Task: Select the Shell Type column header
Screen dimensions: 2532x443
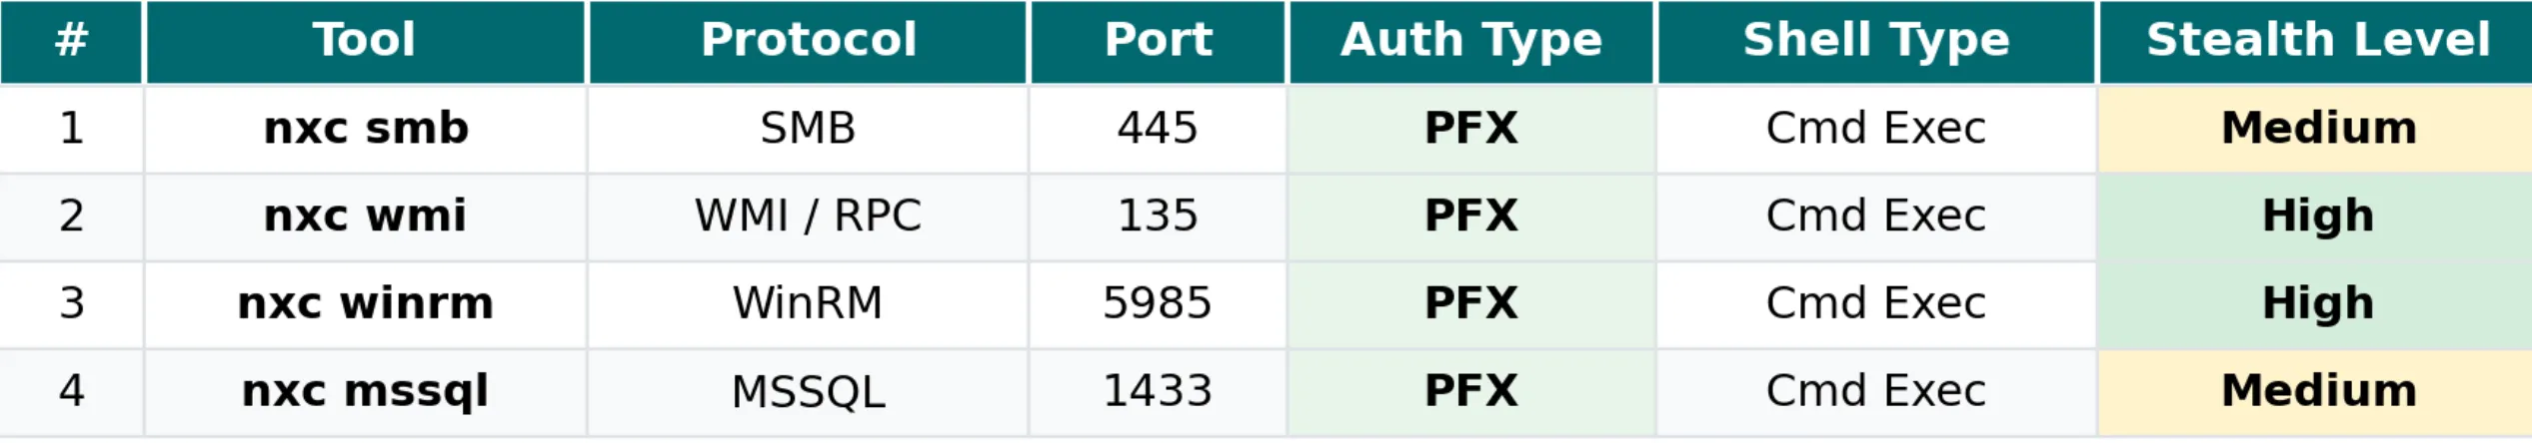Action: 1876,41
